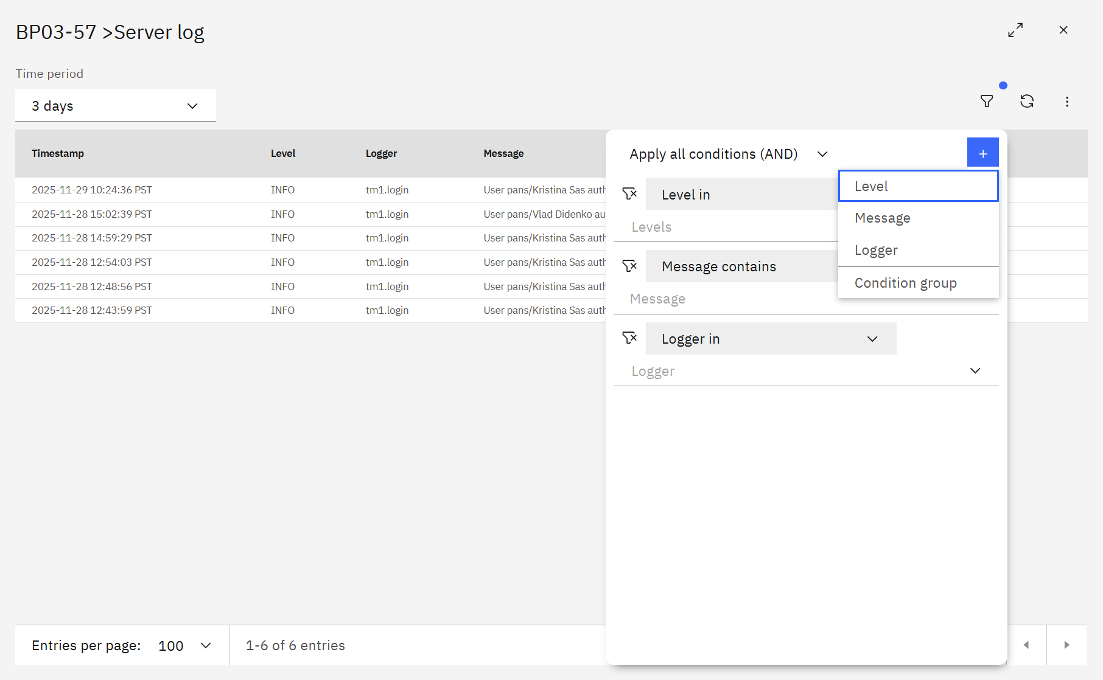The width and height of the screenshot is (1103, 680).
Task: Expand the server log to full screen
Action: pos(1015,30)
